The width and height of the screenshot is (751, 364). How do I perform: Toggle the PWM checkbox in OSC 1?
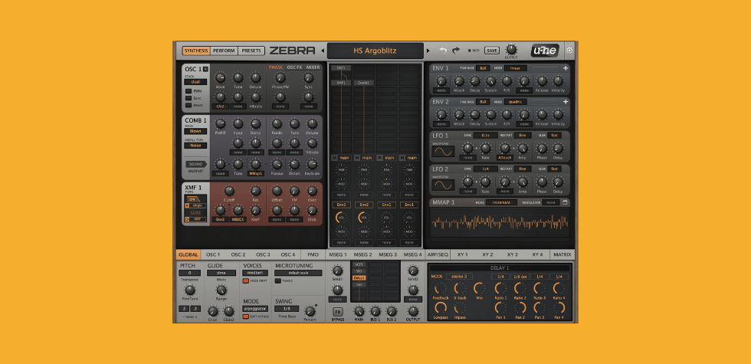coord(188,90)
